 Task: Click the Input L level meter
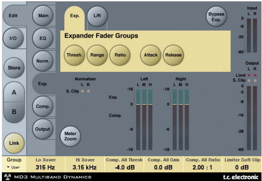pos(249,36)
